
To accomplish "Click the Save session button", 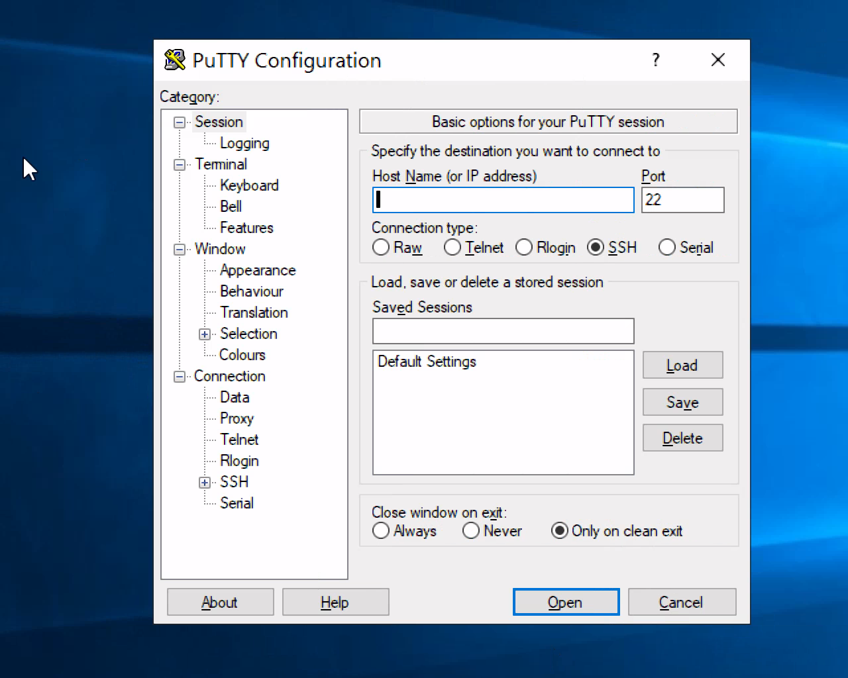I will (682, 403).
